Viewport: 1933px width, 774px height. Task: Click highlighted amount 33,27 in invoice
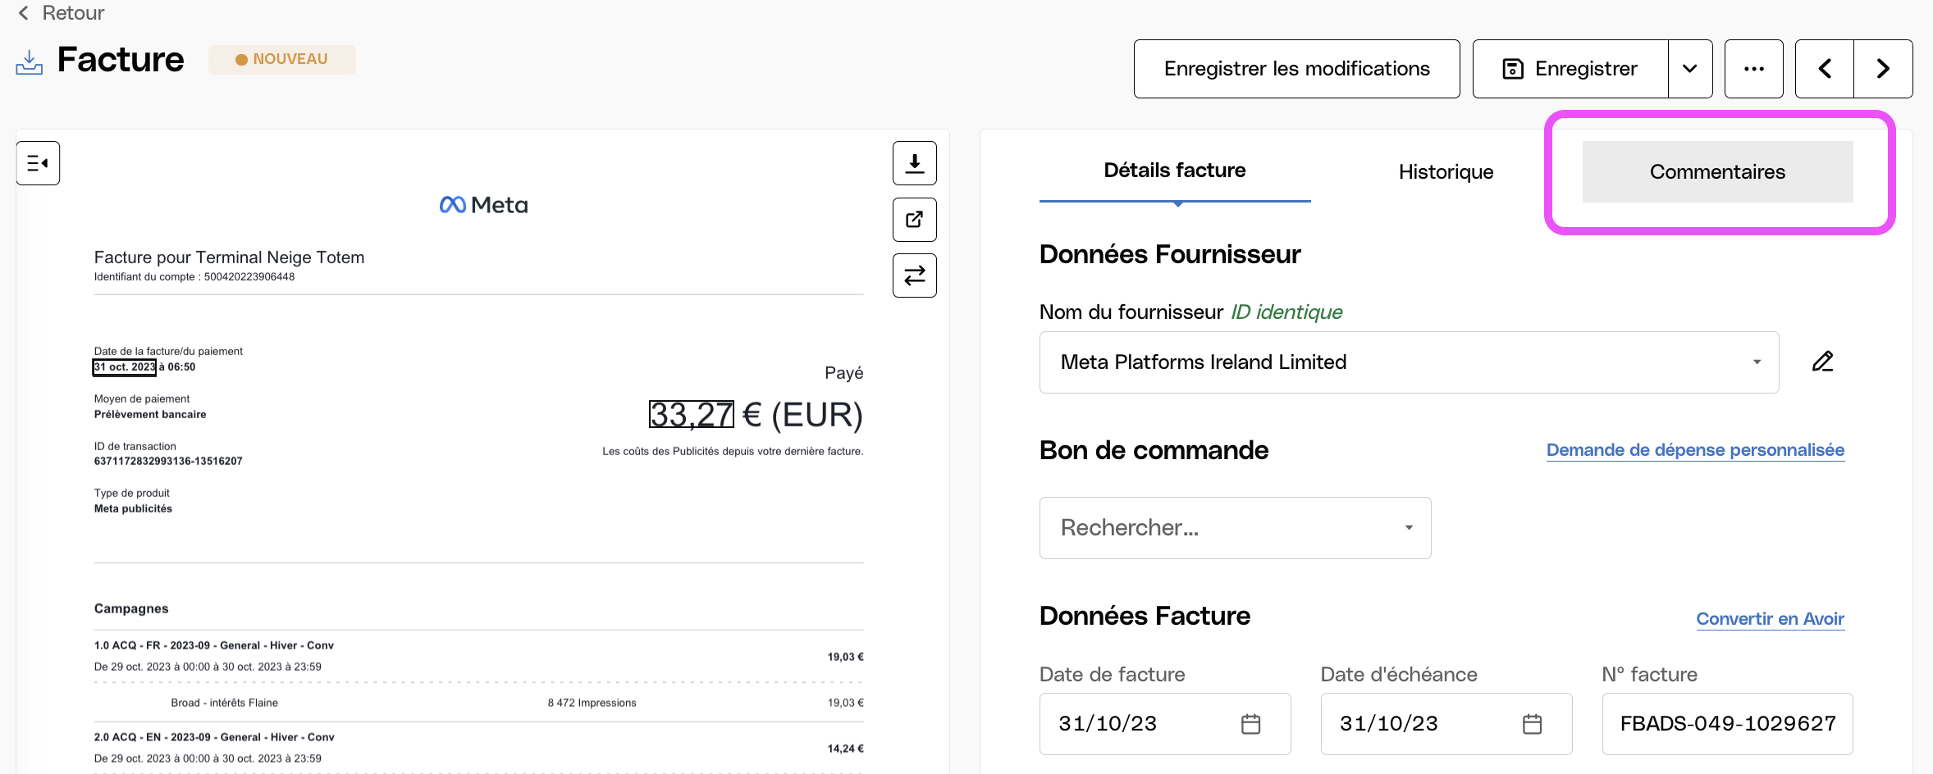692,415
